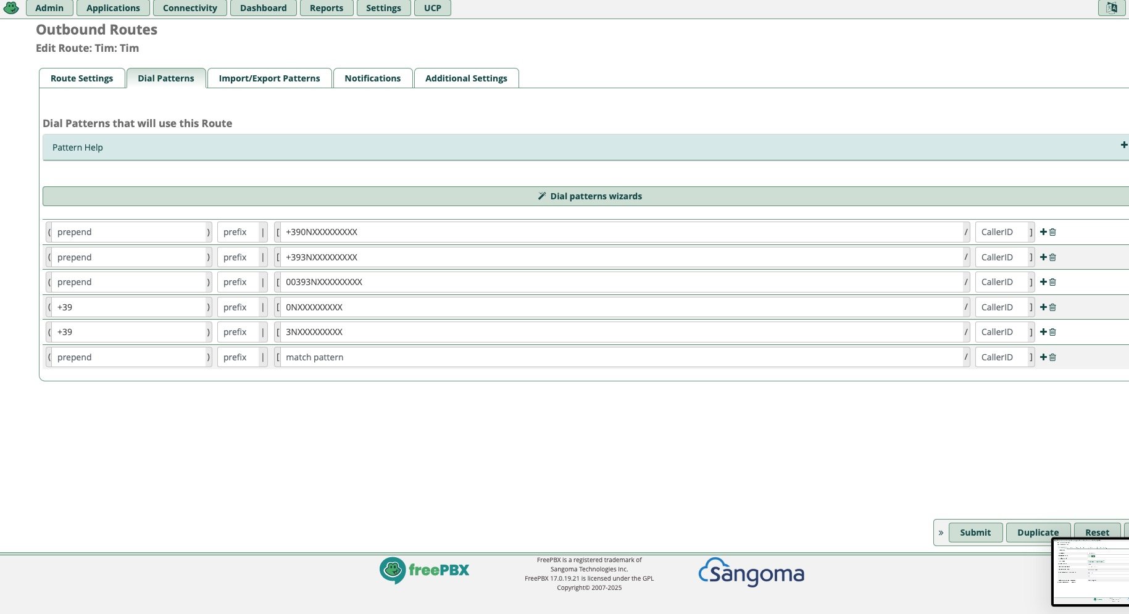Edit the +39 prepend of 0NXXXXXXXXX row
This screenshot has width=1129, height=614.
(x=130, y=307)
